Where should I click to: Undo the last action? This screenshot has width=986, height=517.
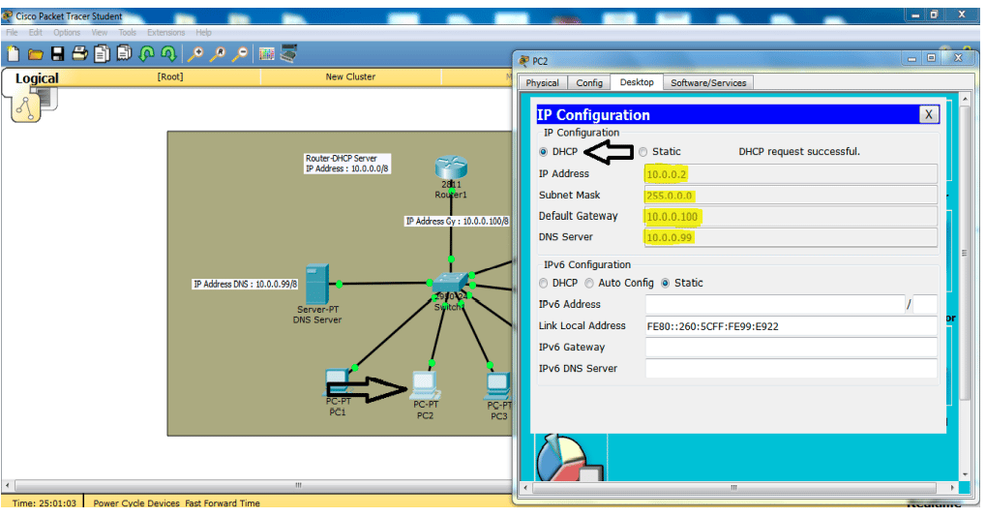pos(147,54)
